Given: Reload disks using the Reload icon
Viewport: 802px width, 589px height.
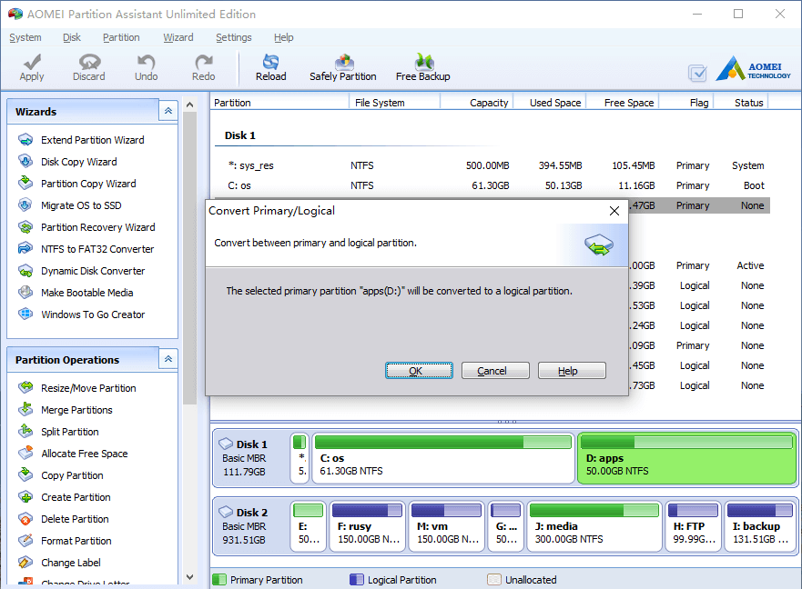Looking at the screenshot, I should tap(270, 63).
